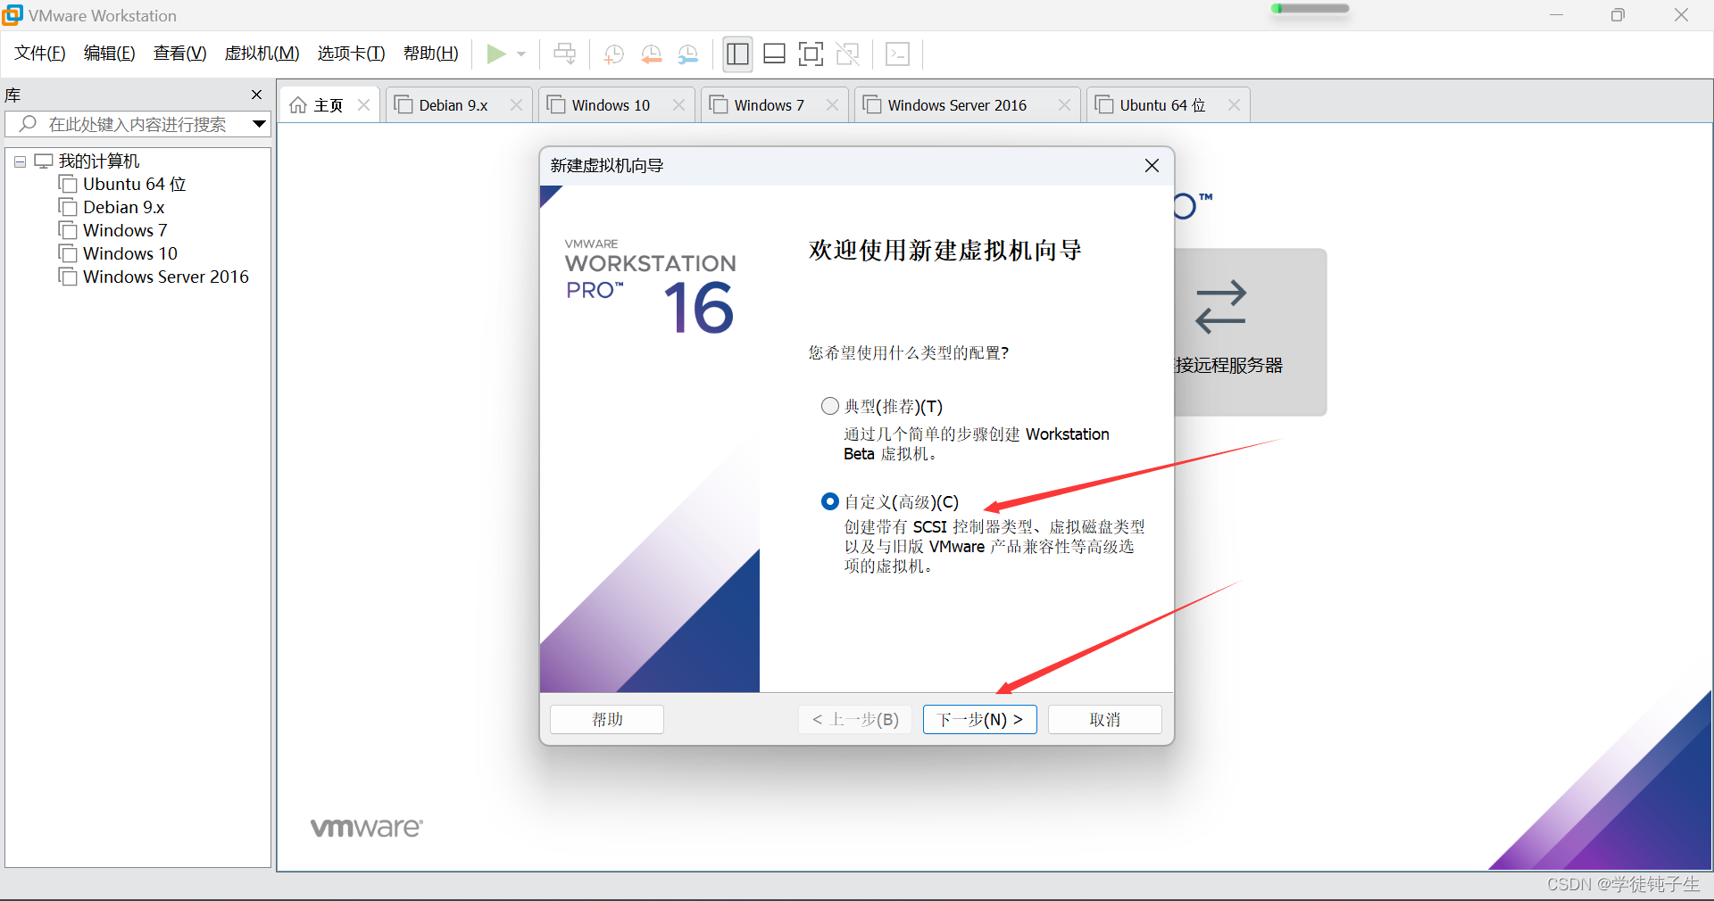The height and width of the screenshot is (901, 1714).
Task: Click the 我的计算机 tree item
Action: (99, 161)
